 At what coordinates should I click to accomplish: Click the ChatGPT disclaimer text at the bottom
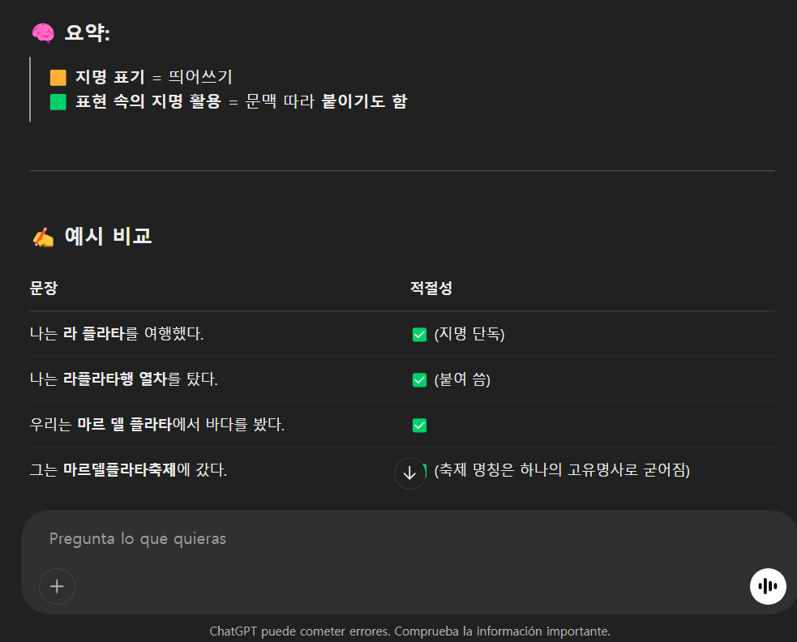(410, 631)
